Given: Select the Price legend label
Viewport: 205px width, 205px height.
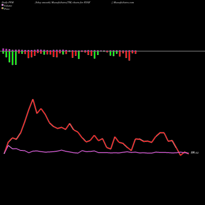Looking at the screenshot, I should (7, 9).
